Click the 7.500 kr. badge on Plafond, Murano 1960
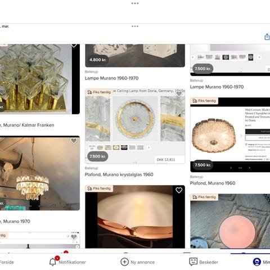The height and width of the screenshot is (270, 270). tap(203, 165)
